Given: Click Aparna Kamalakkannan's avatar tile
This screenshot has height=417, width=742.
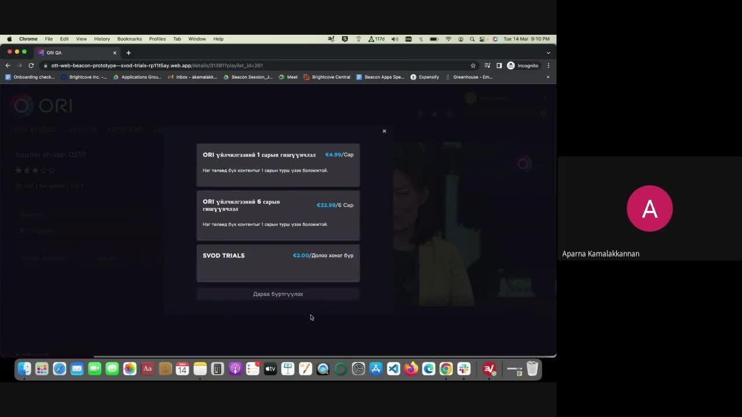Looking at the screenshot, I should pyautogui.click(x=649, y=209).
